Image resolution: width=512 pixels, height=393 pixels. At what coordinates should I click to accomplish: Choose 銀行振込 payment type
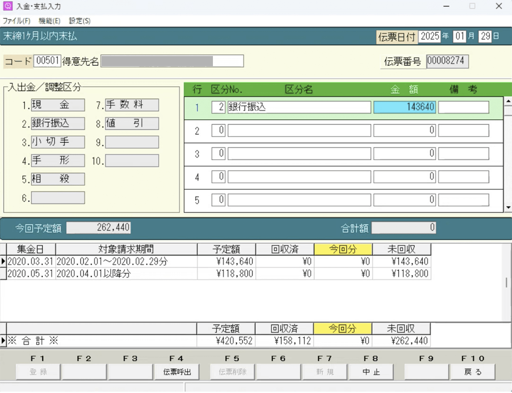(x=58, y=123)
